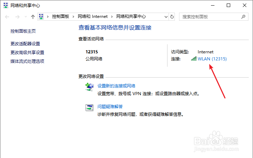This screenshot has width=253, height=158.
Task: Open the recent locations dropdown arrow
Action: tap(26, 17)
